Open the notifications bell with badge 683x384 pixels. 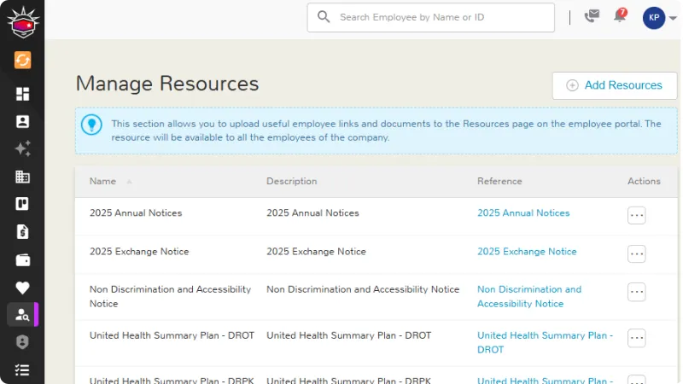pyautogui.click(x=620, y=15)
